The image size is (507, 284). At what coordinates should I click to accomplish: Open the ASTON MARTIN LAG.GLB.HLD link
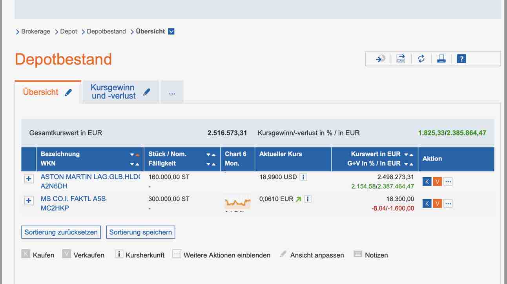click(90, 177)
